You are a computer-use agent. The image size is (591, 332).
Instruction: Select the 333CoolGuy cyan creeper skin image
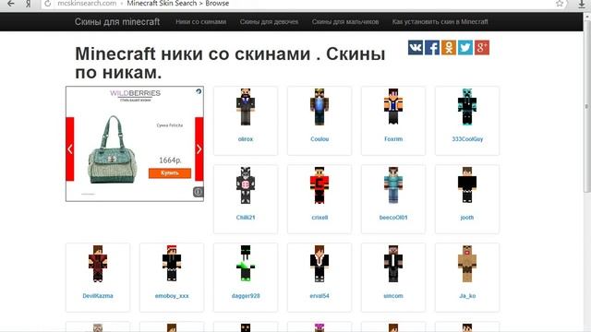pyautogui.click(x=467, y=107)
